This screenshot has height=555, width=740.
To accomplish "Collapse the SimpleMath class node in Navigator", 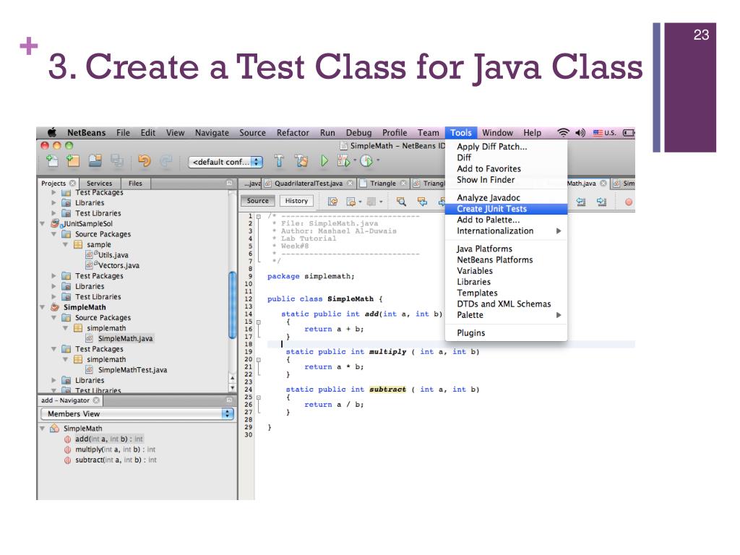I will 43,428.
